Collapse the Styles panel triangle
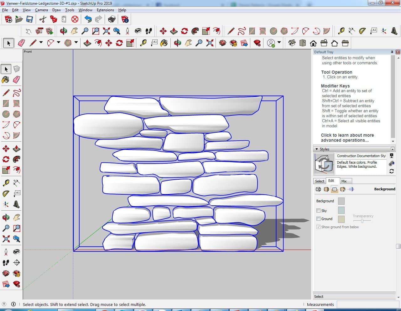Viewport: 401px width, 311px height. pyautogui.click(x=317, y=149)
